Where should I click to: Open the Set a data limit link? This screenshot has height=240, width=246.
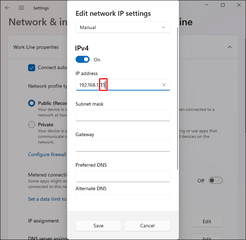click(47, 199)
